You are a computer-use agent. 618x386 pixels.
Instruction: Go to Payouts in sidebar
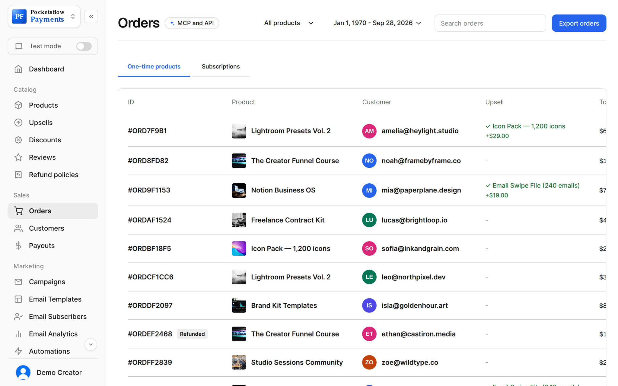click(x=53, y=245)
